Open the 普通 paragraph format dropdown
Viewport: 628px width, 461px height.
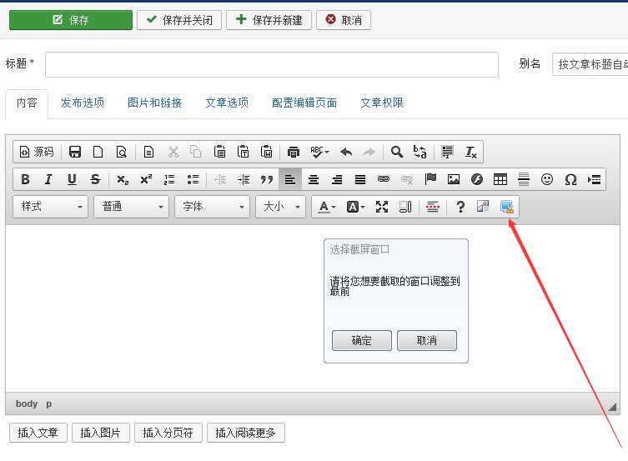click(132, 207)
